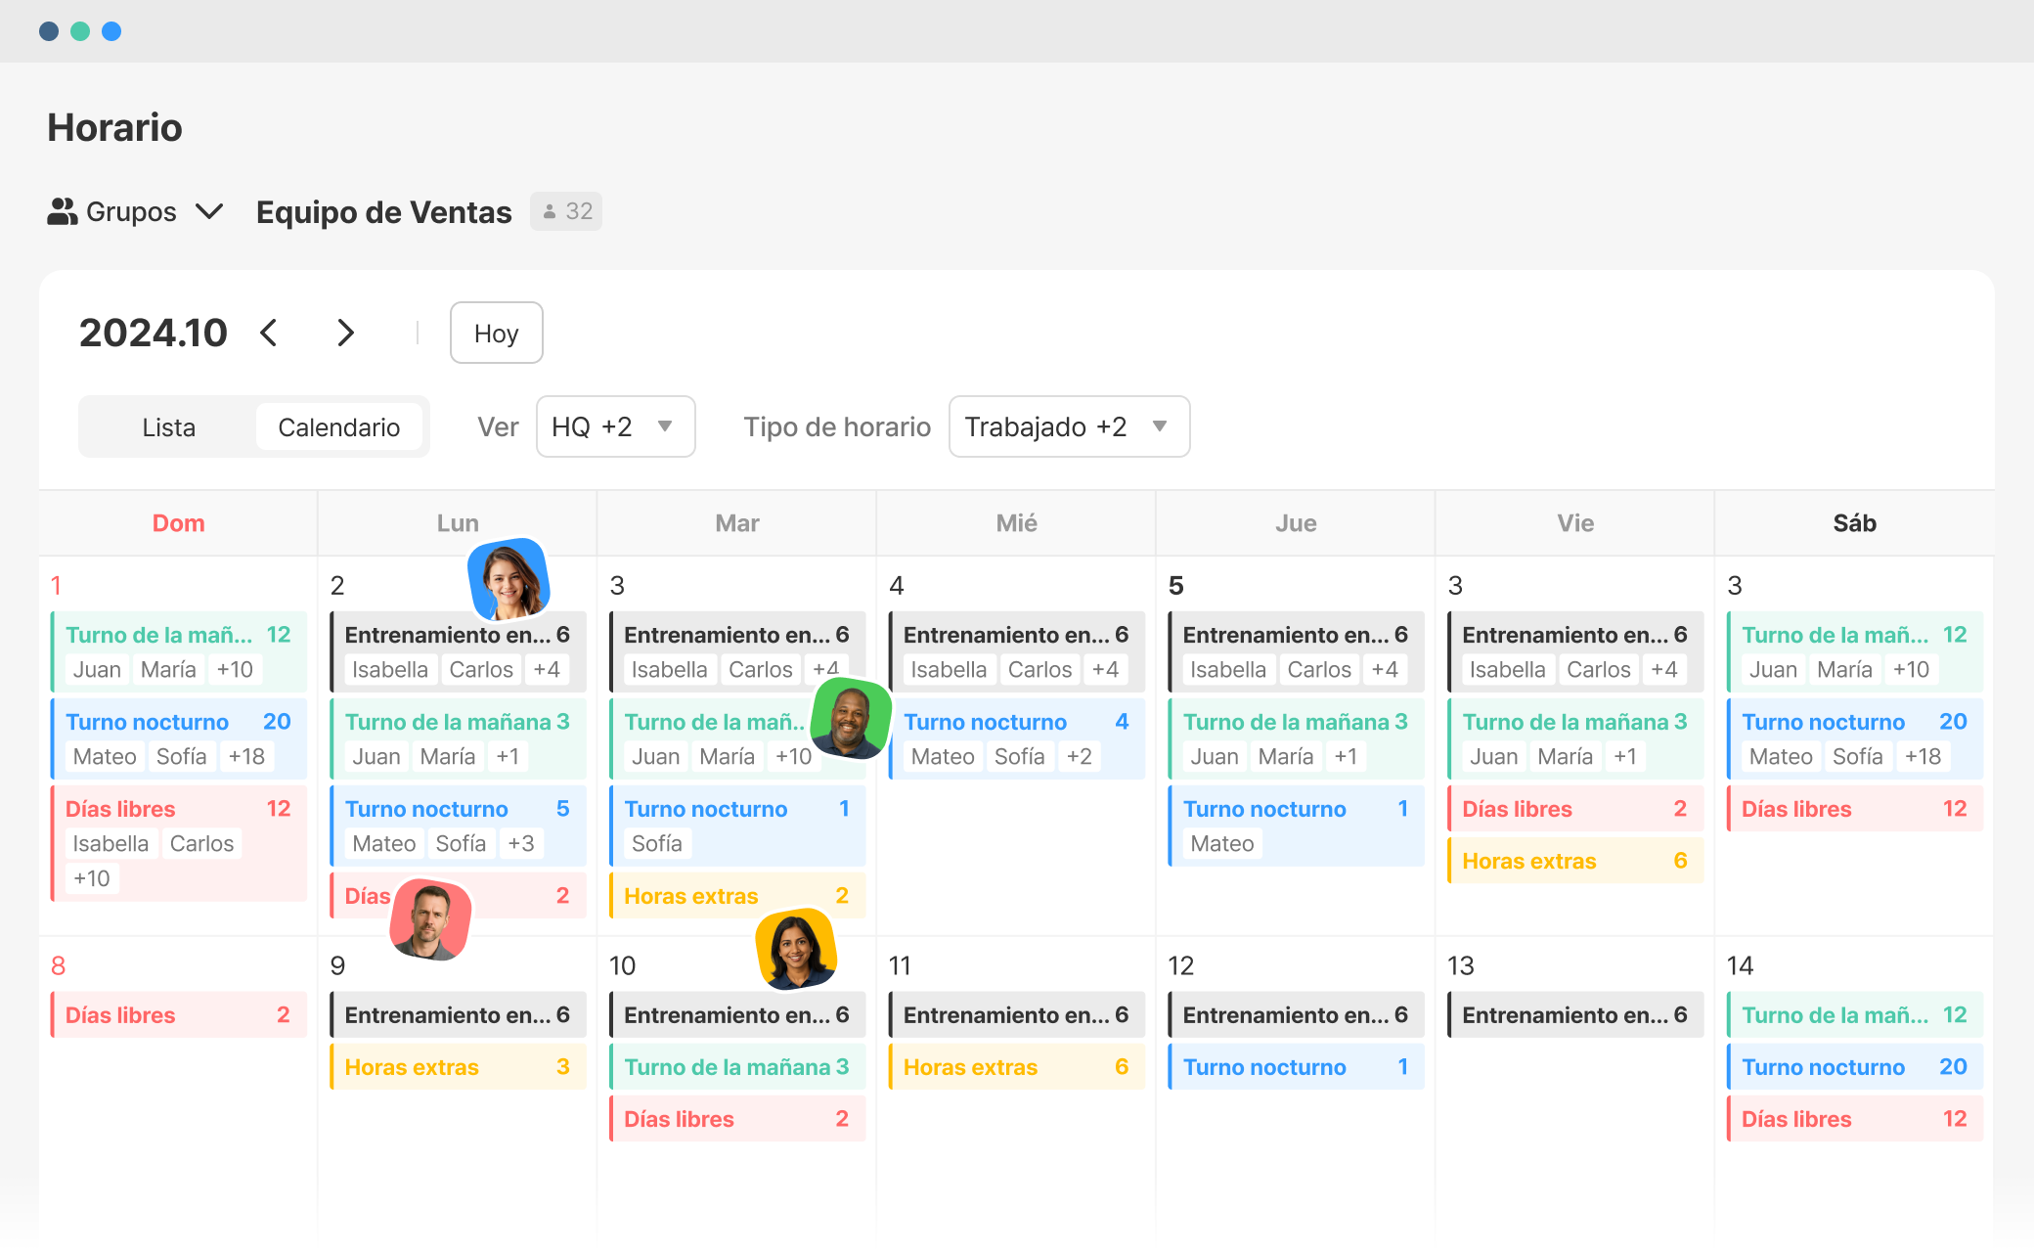Click the Hoy button
Image resolution: width=2034 pixels, height=1252 pixels.
click(496, 334)
